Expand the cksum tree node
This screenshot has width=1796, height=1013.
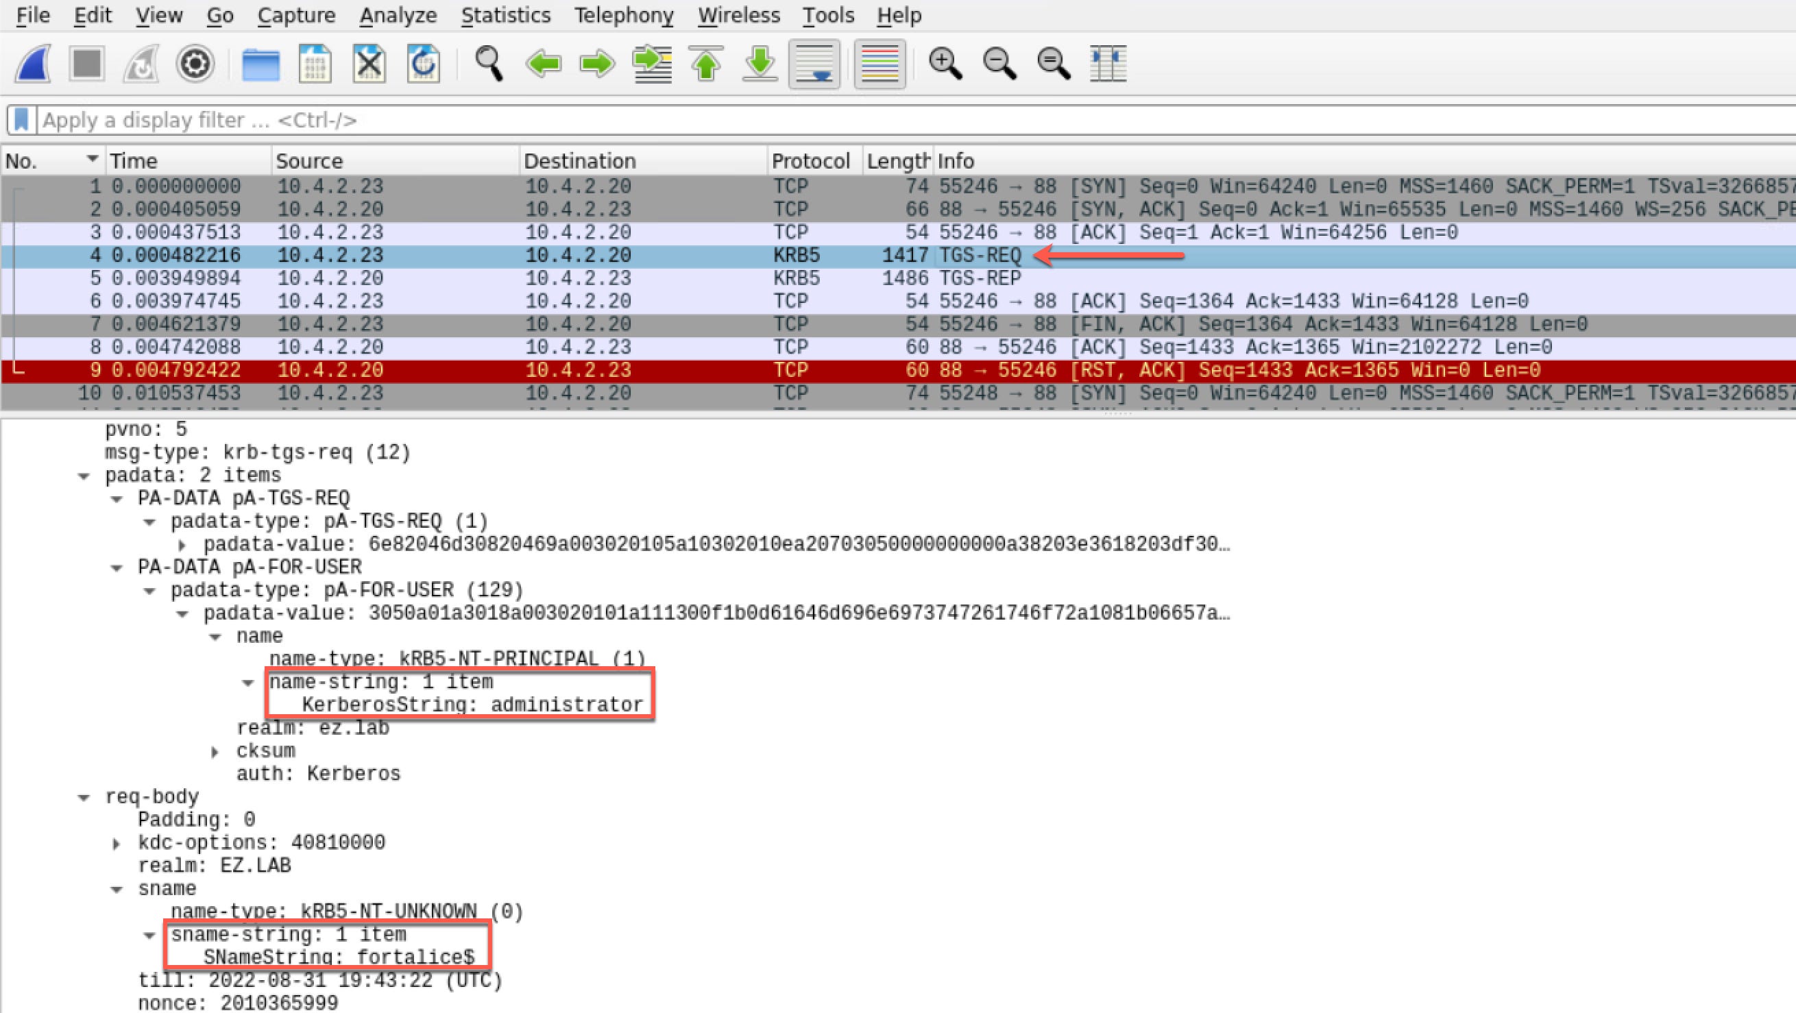pos(215,752)
